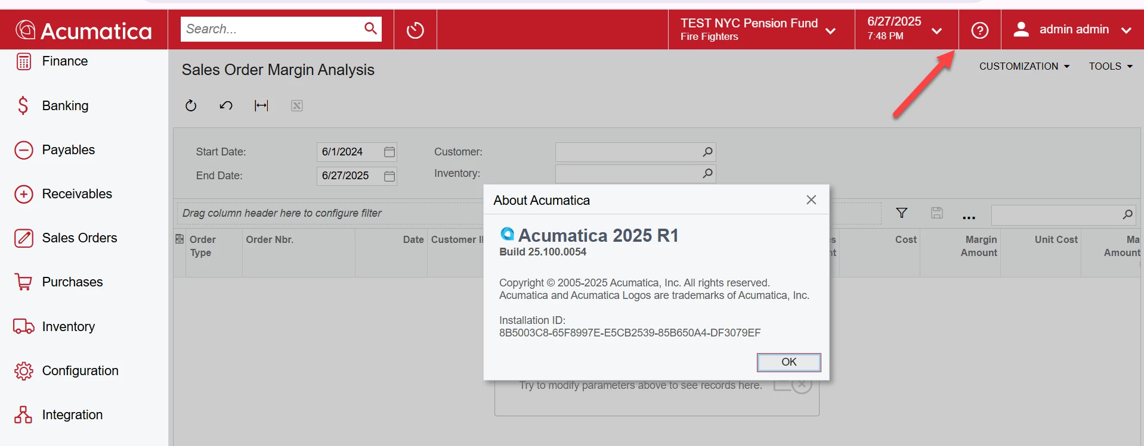Click Acumatica 2025 R1 heading
The width and height of the screenshot is (1144, 446).
[598, 235]
